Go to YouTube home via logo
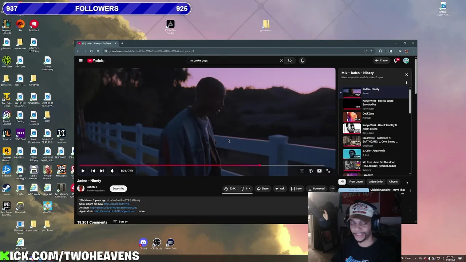 (96, 61)
